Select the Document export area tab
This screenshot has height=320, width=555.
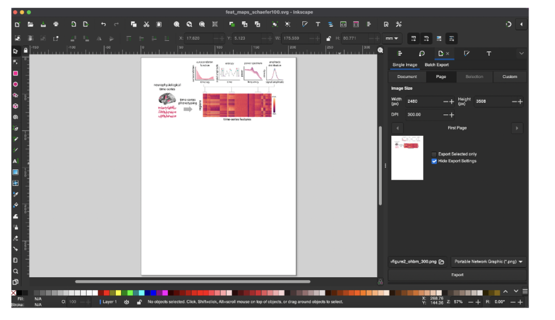click(407, 76)
